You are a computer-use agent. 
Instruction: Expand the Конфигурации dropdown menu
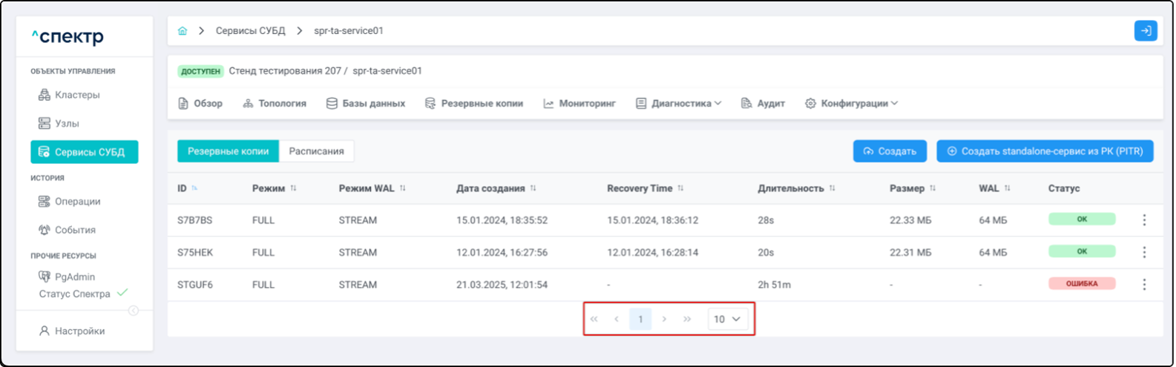point(852,104)
